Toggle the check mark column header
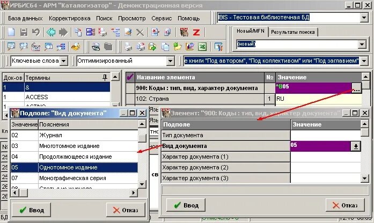 130,77
